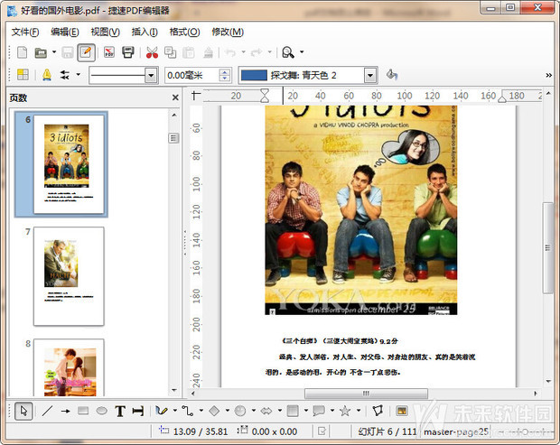Click the print icon
This screenshot has height=445, width=560.
[128, 52]
